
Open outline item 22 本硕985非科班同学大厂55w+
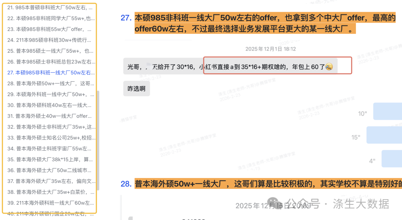point(51,19)
